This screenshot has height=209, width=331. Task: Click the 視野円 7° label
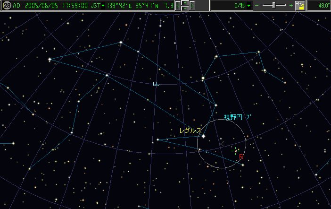(238, 117)
